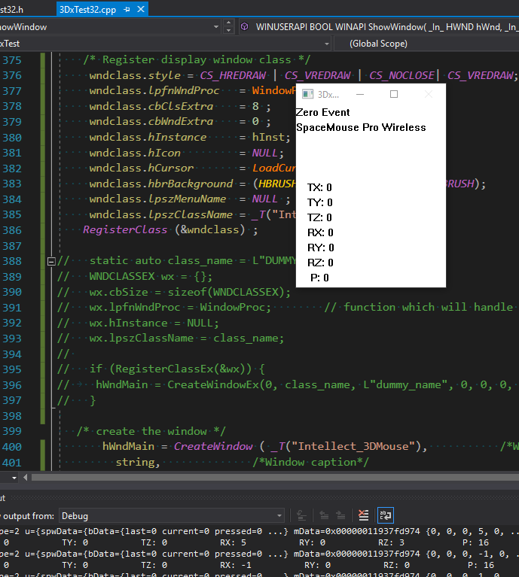Click the disabled close button of 3Dx window
Screen dimensions: 519x577
(x=429, y=94)
